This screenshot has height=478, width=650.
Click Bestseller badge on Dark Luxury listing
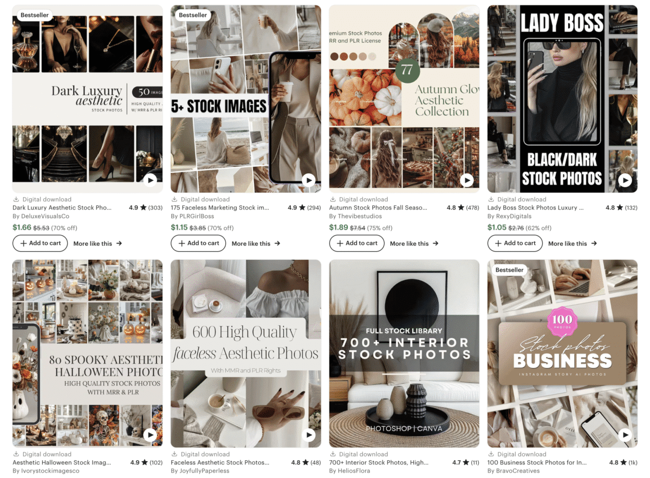coord(35,15)
